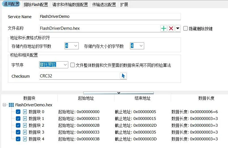Click the FlashDriverDemo.hex grid file icon
Viewport: 228px width, 148px height.
pos(11,105)
